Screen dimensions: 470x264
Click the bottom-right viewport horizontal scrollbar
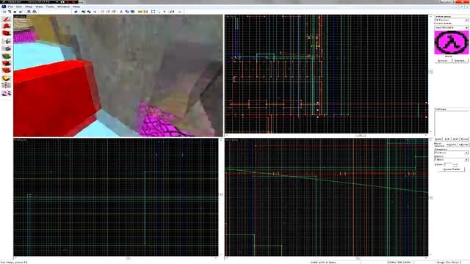tap(326, 258)
